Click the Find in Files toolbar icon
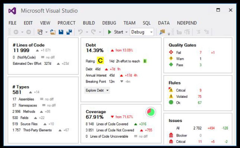Viewport: 240px width, 148px height. (162, 32)
